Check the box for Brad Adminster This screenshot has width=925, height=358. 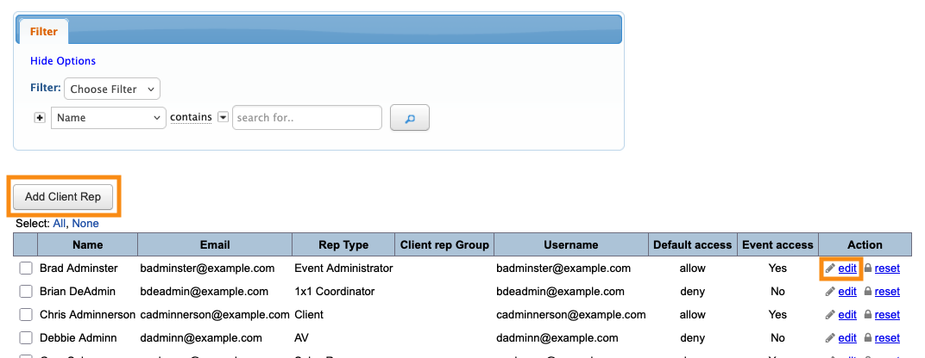click(x=26, y=268)
